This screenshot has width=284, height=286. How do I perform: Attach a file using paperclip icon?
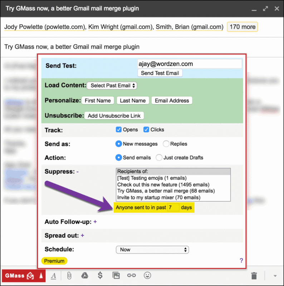click(x=69, y=276)
